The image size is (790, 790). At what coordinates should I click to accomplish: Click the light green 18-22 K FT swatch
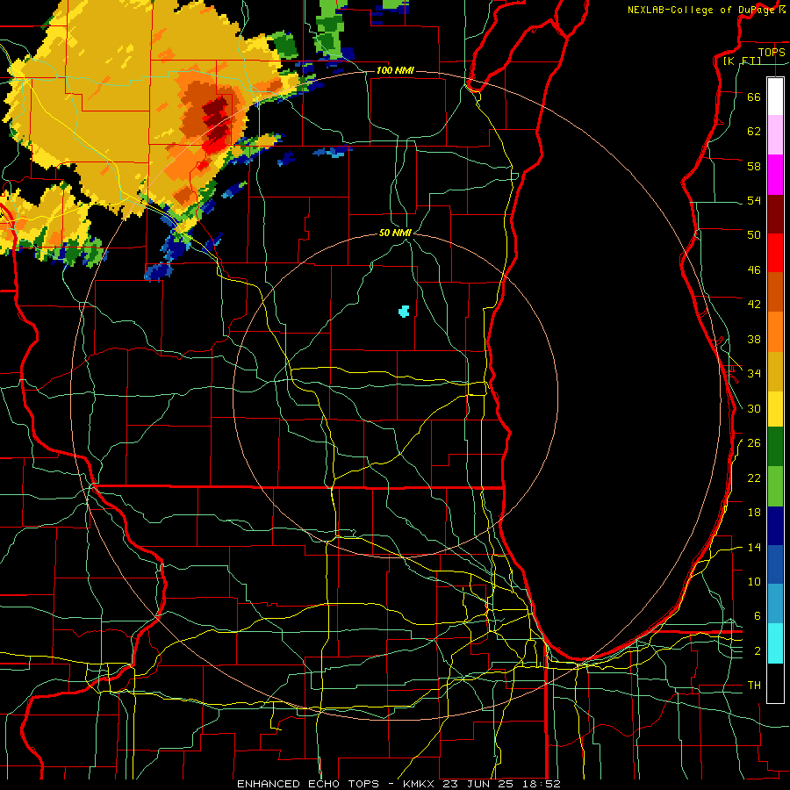[x=775, y=486]
